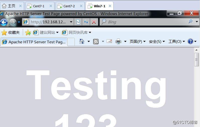Close Internet Explorer with red X
200x127 pixels.
[x=191, y=13]
